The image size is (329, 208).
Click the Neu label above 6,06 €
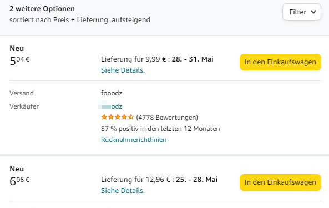[x=17, y=169]
